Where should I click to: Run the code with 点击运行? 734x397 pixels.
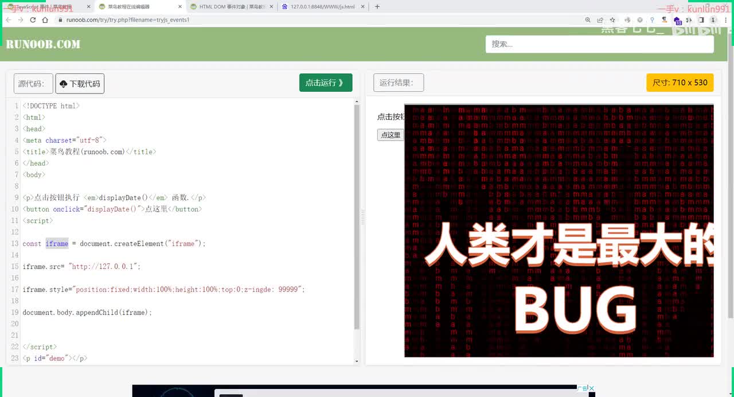[x=326, y=83]
